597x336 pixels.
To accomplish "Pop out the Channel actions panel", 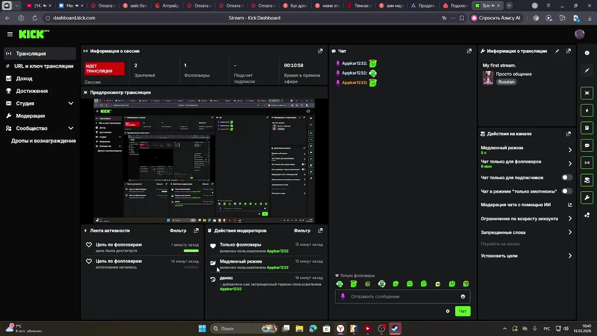I will (x=569, y=133).
